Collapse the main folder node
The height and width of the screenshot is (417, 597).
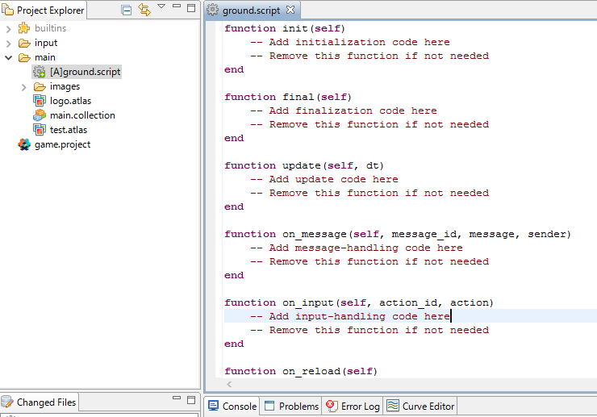[8, 58]
